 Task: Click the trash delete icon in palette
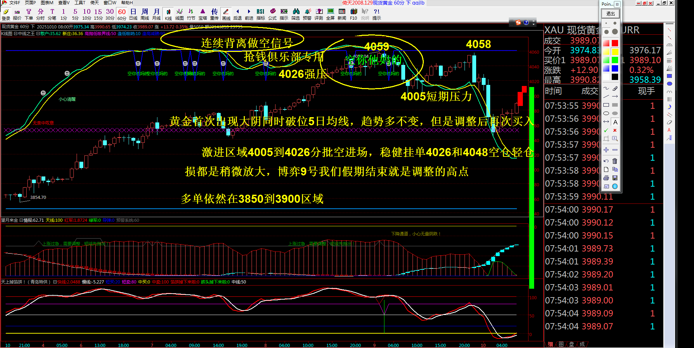click(x=615, y=161)
